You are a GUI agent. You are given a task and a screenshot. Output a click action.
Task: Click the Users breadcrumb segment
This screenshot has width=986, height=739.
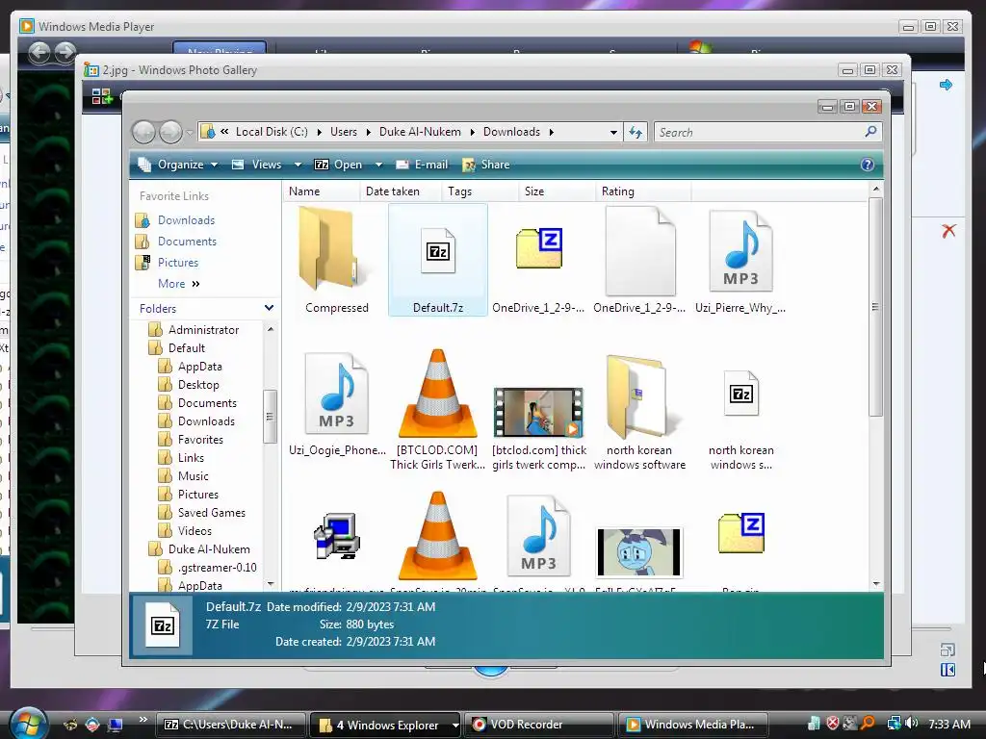[x=344, y=132]
